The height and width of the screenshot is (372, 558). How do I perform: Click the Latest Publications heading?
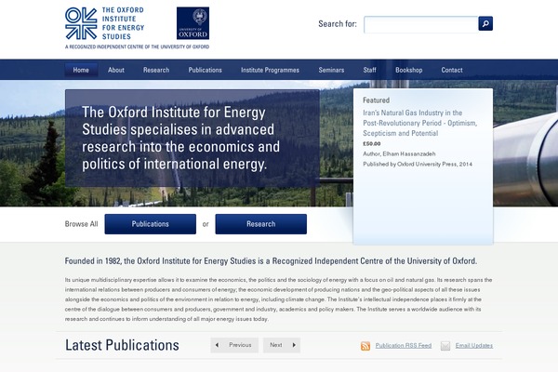coord(122,345)
